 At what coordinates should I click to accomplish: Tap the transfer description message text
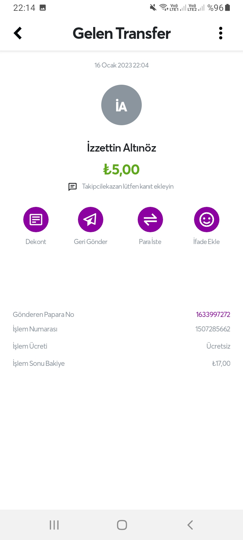[x=128, y=187]
